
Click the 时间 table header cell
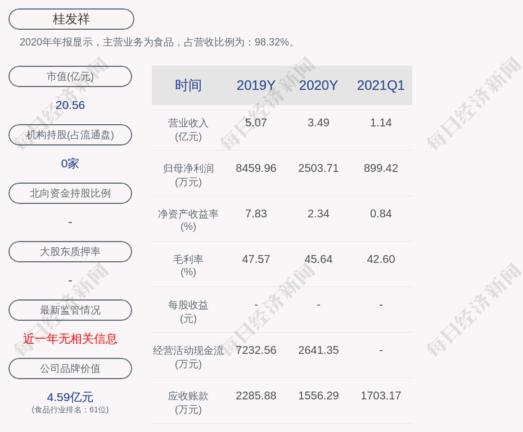(x=188, y=85)
